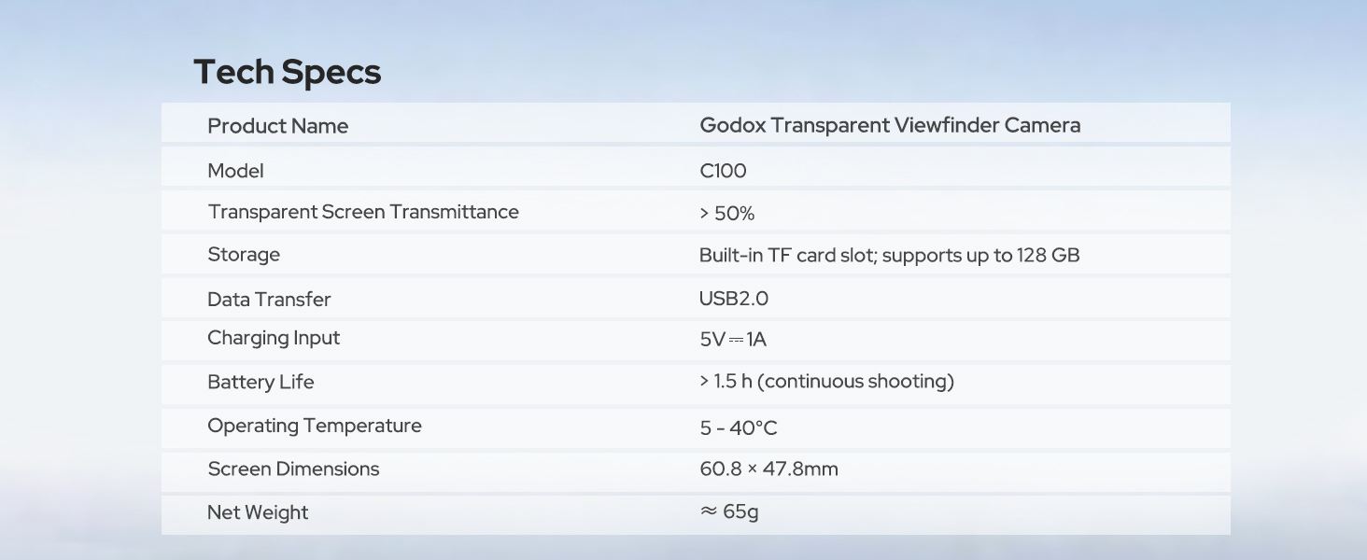Select the Charging Input label
This screenshot has width=1367, height=560.
(x=274, y=338)
